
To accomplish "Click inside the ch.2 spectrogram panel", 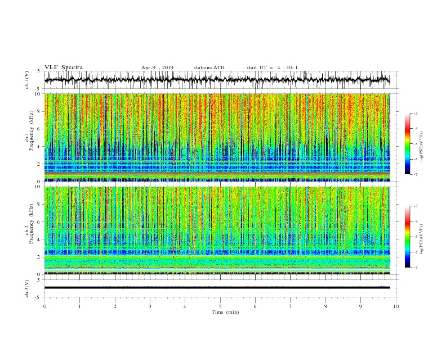I will click(217, 230).
